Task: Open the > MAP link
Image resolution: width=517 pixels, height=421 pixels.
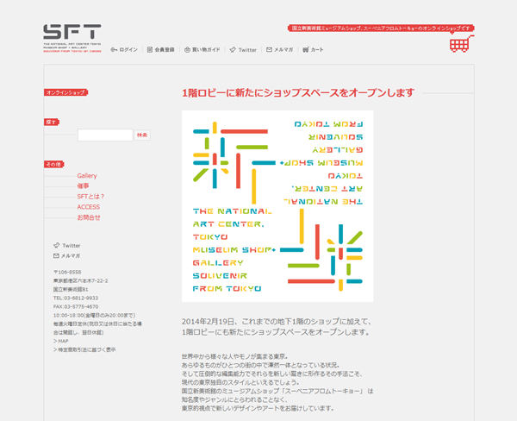Action: pos(61,341)
